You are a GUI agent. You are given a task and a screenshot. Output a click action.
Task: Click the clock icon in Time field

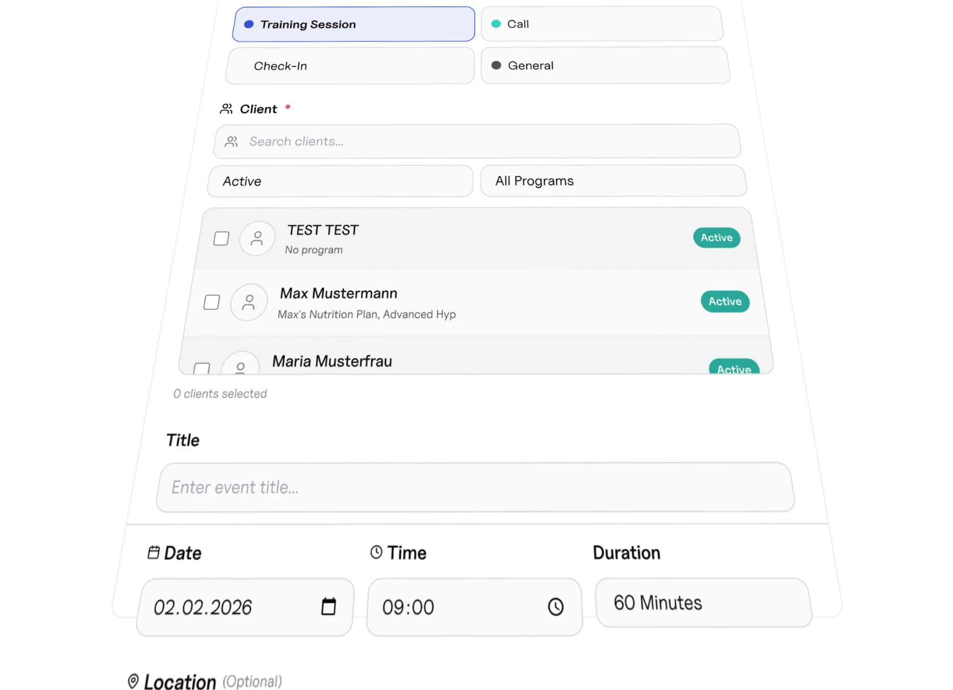pos(556,607)
